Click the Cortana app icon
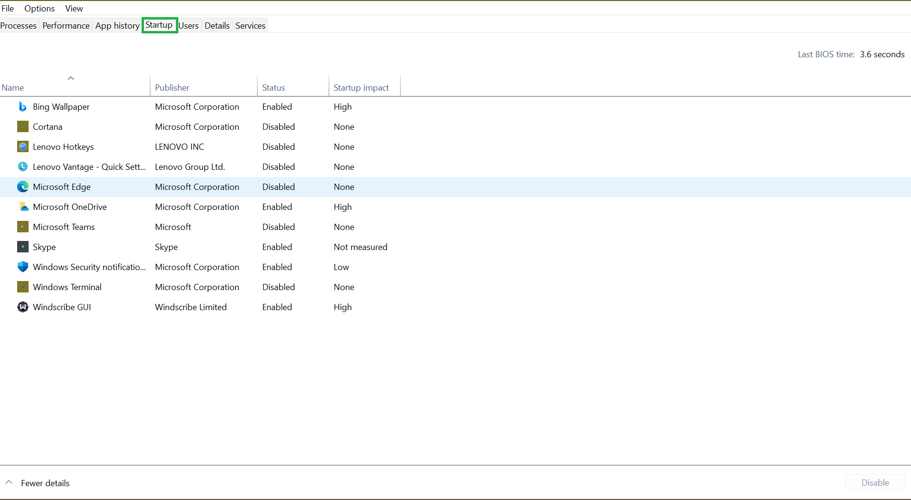 coord(22,126)
